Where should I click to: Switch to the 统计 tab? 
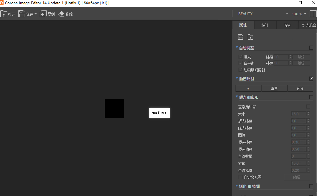point(265,25)
